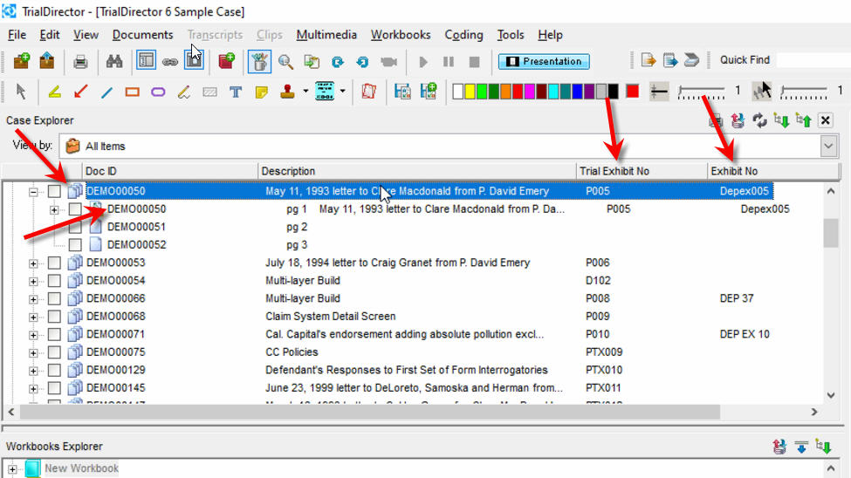
Task: Open the View by All Items dropdown
Action: (x=828, y=146)
